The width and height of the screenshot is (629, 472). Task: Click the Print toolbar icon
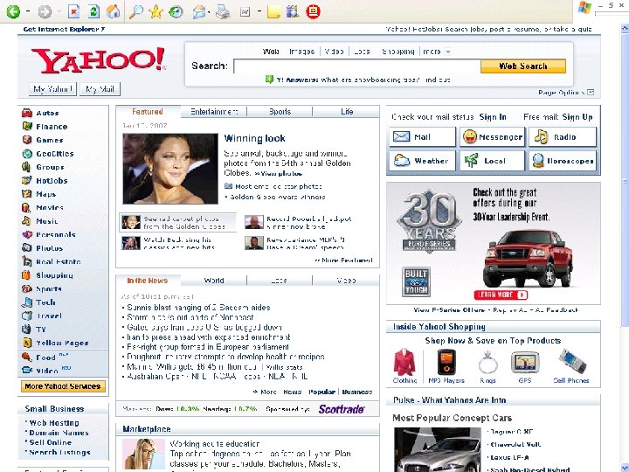coord(223,12)
